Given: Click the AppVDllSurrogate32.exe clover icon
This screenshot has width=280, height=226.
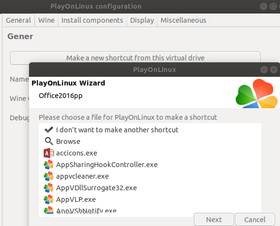Looking at the screenshot, I should (48, 188).
